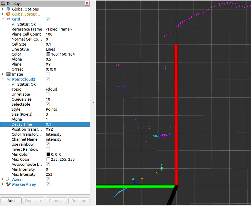Screen dimensions: 251x206
Task: Expand the Offset property row
Action: pyautogui.click(x=8, y=69)
